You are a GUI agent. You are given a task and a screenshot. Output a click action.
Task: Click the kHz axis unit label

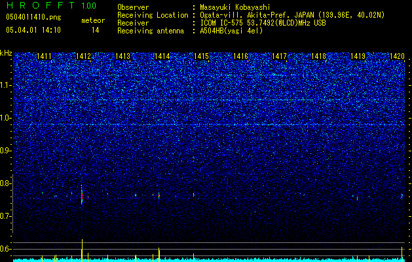coord(6,53)
